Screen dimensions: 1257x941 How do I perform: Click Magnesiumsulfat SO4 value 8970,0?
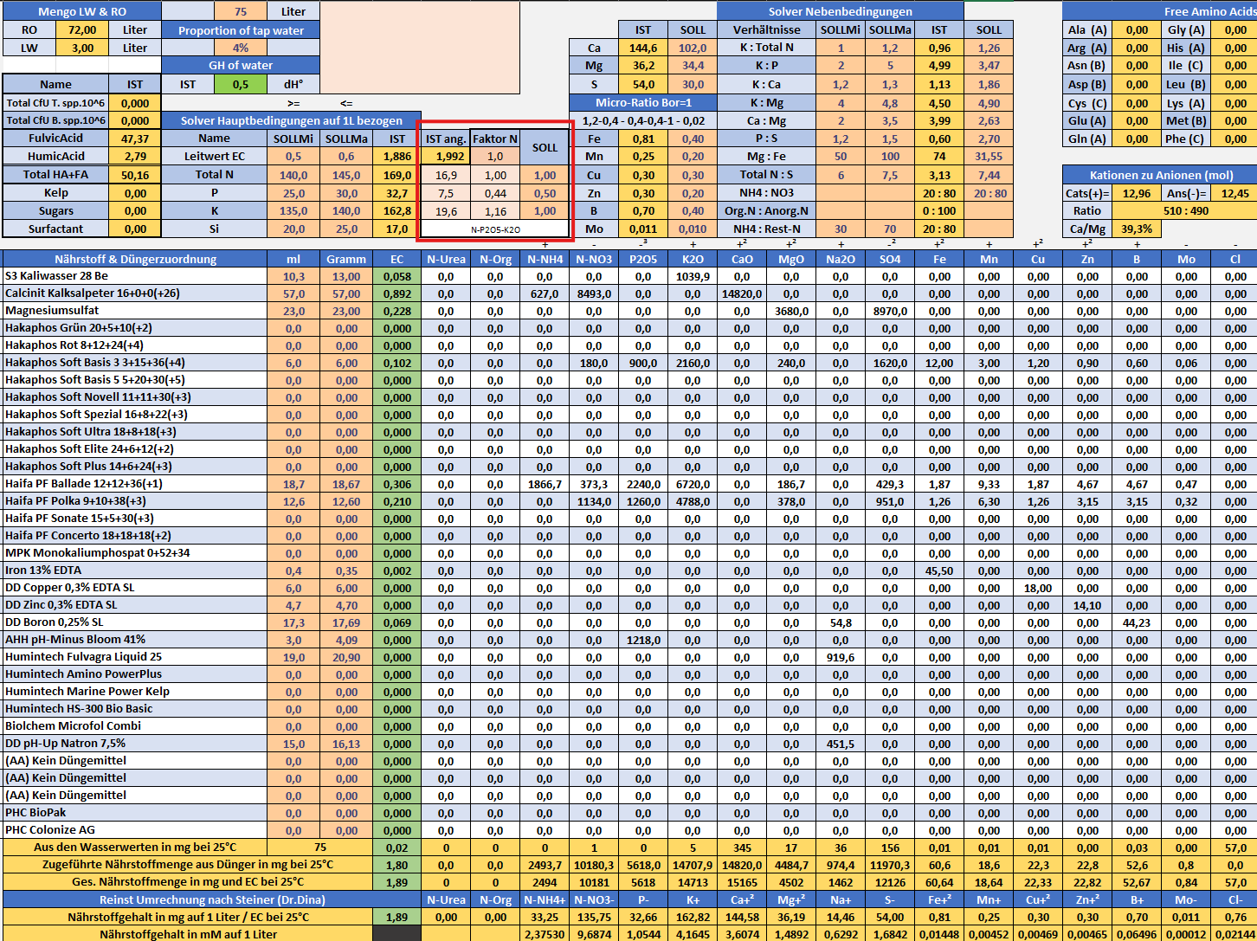pos(890,311)
